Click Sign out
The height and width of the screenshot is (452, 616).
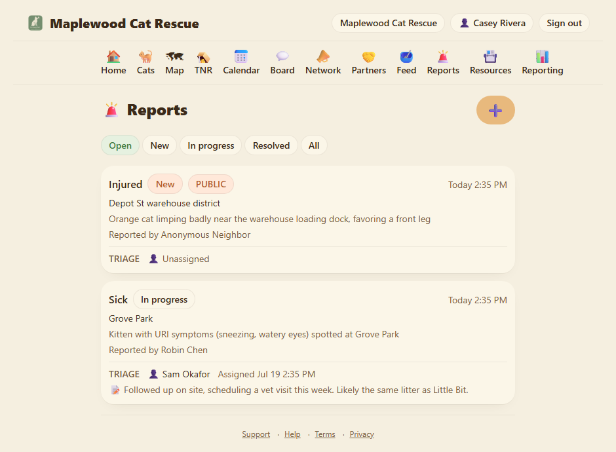coord(564,23)
